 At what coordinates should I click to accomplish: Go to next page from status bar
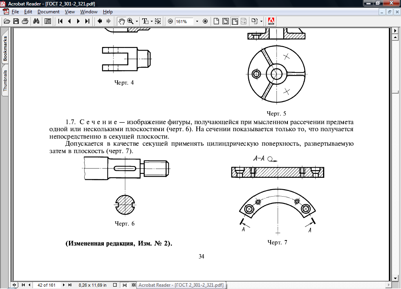[64, 285]
